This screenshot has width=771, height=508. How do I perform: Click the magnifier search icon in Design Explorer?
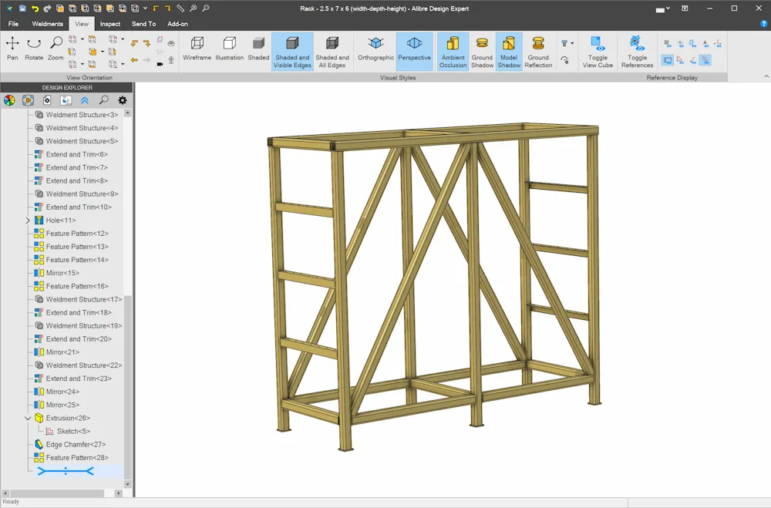click(104, 100)
